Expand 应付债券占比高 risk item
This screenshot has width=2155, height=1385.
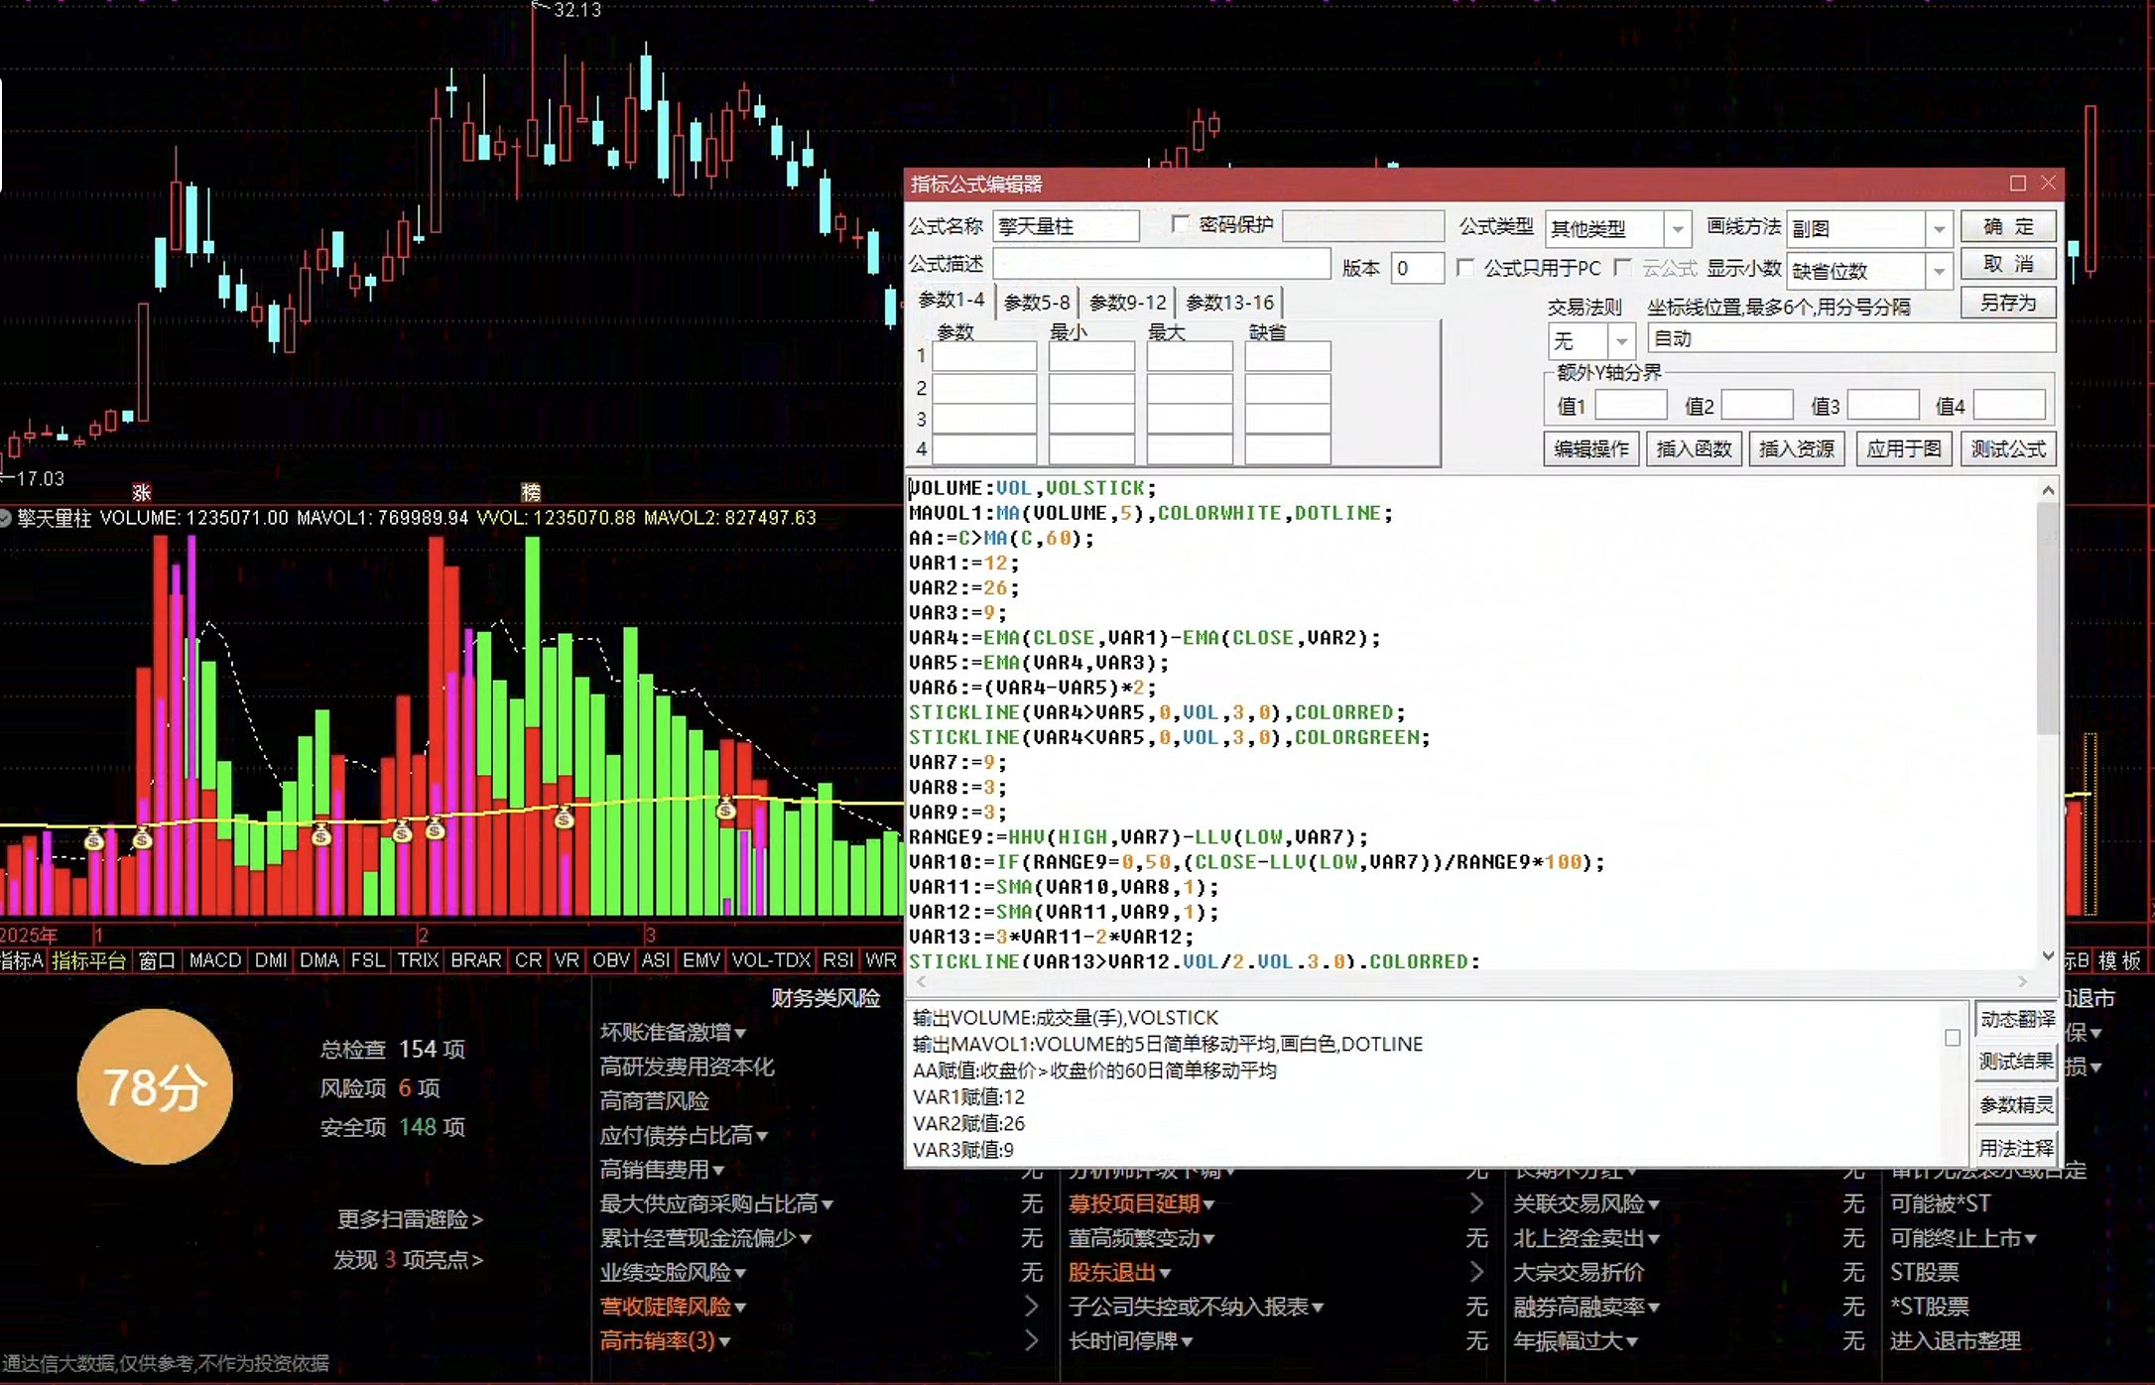click(684, 1135)
